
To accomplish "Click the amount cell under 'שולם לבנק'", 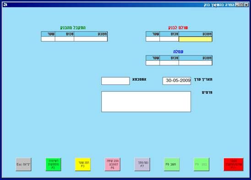I will (169, 39).
